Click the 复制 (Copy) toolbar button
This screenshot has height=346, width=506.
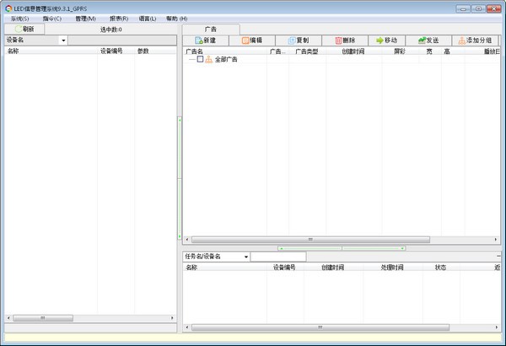click(x=299, y=41)
